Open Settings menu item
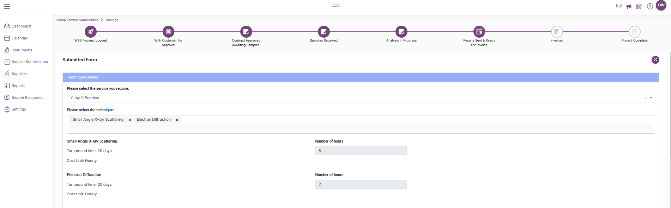Image resolution: width=671 pixels, height=208 pixels. coord(19,109)
